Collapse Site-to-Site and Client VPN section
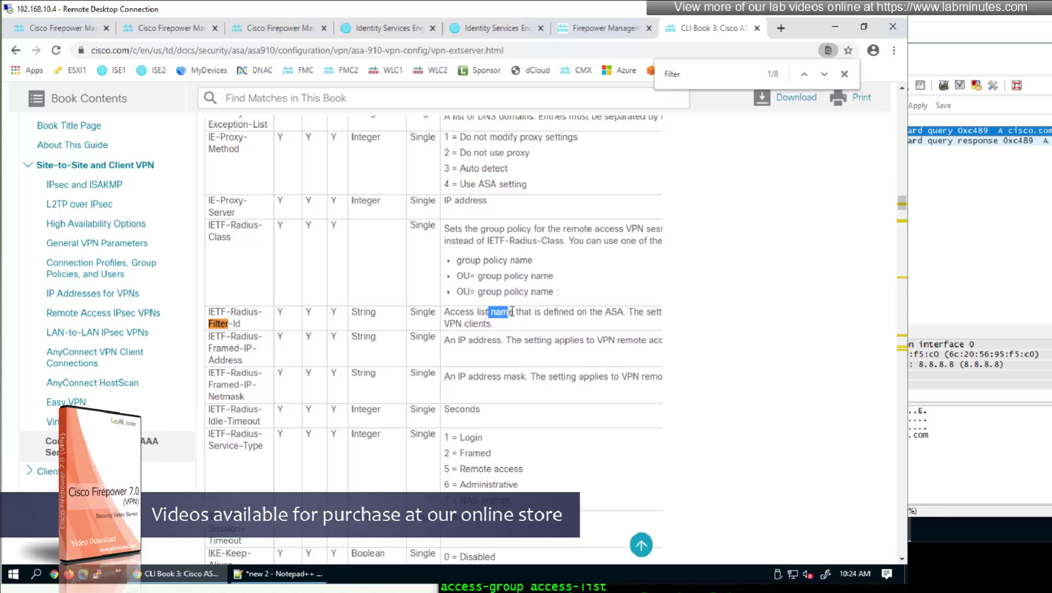1052x593 pixels. [28, 165]
